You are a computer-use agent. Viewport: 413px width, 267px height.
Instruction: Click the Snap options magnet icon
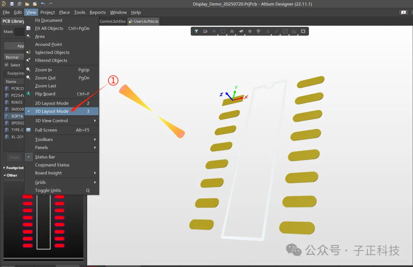point(205,31)
